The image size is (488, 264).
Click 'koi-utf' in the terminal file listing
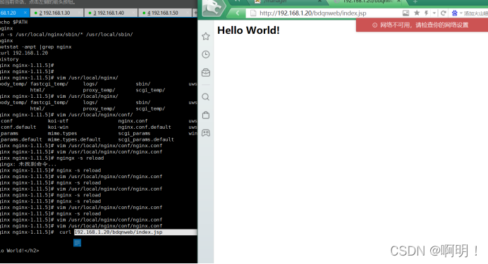[58, 121]
